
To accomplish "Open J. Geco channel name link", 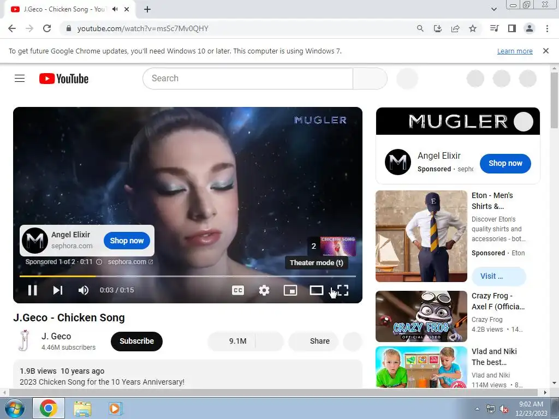I will 56,336.
